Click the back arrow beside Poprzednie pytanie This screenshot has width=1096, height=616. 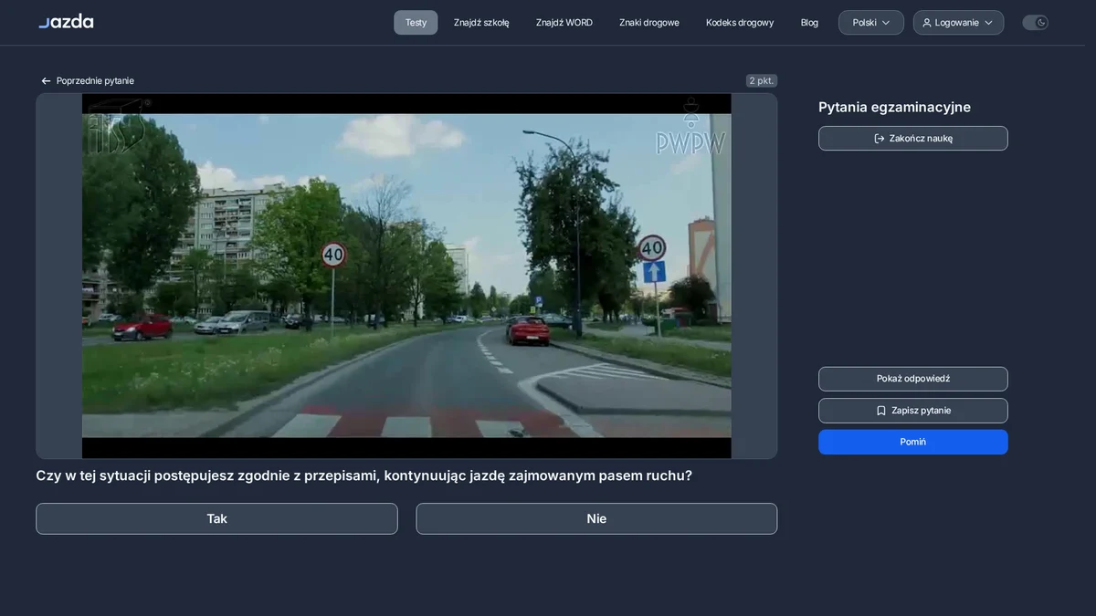[x=46, y=81]
